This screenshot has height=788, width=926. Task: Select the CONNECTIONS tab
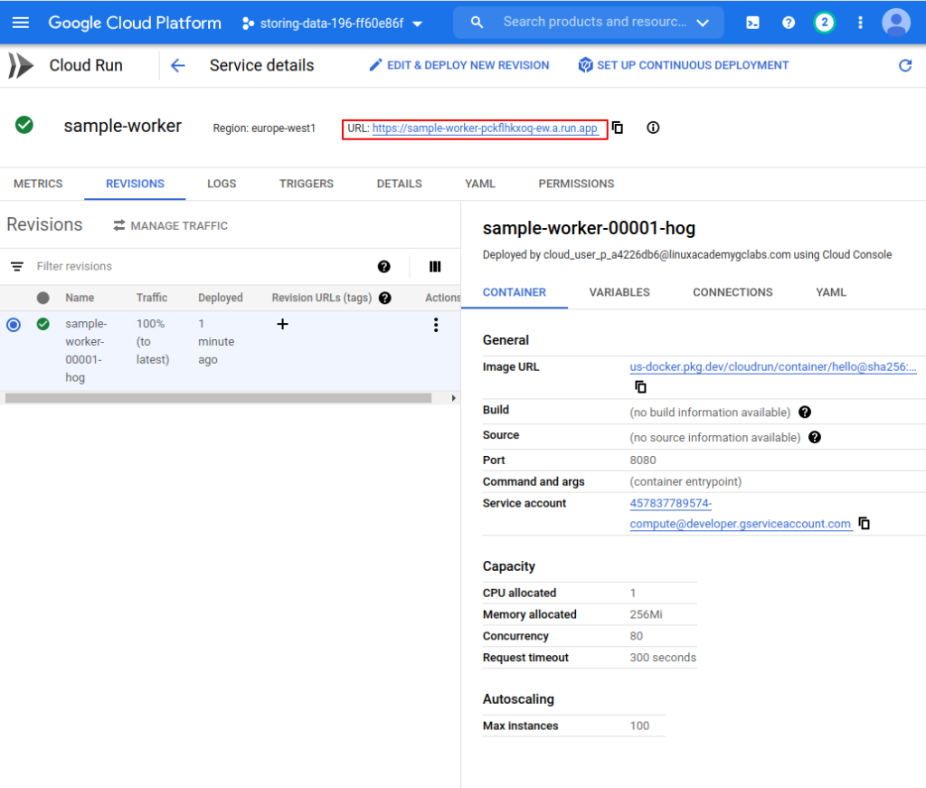pos(732,292)
